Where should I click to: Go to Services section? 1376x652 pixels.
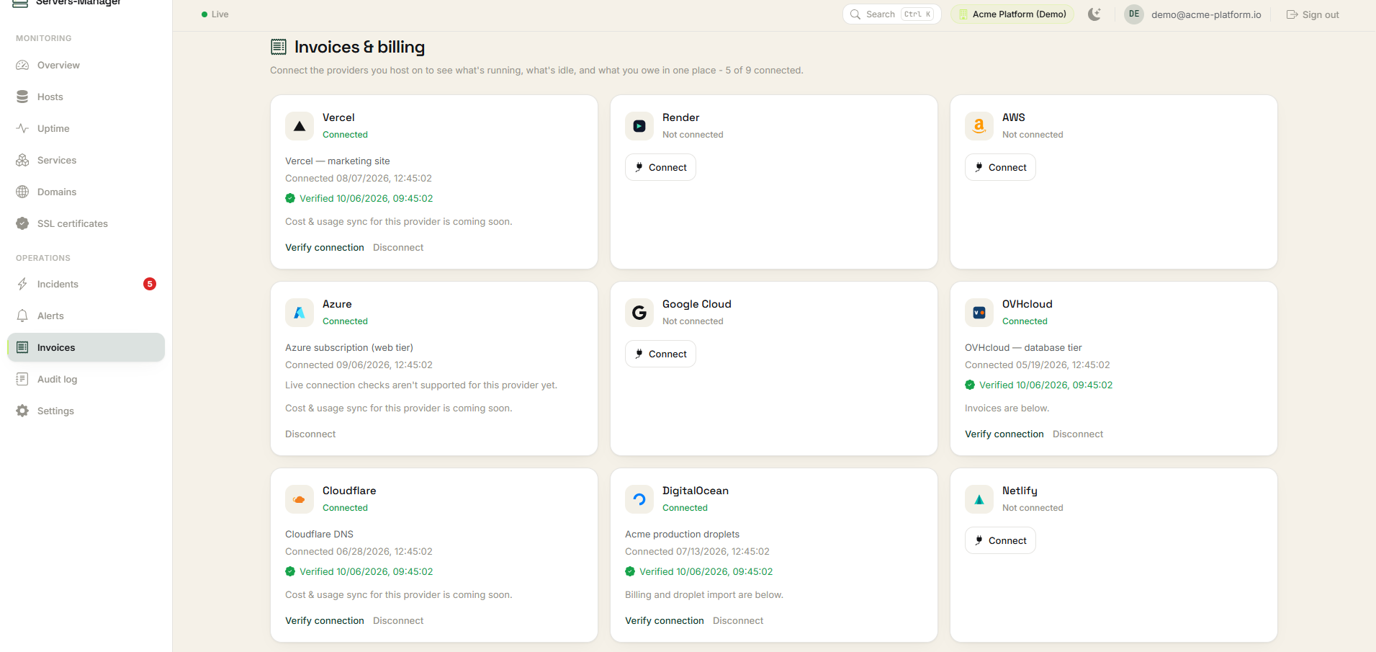[x=86, y=160]
